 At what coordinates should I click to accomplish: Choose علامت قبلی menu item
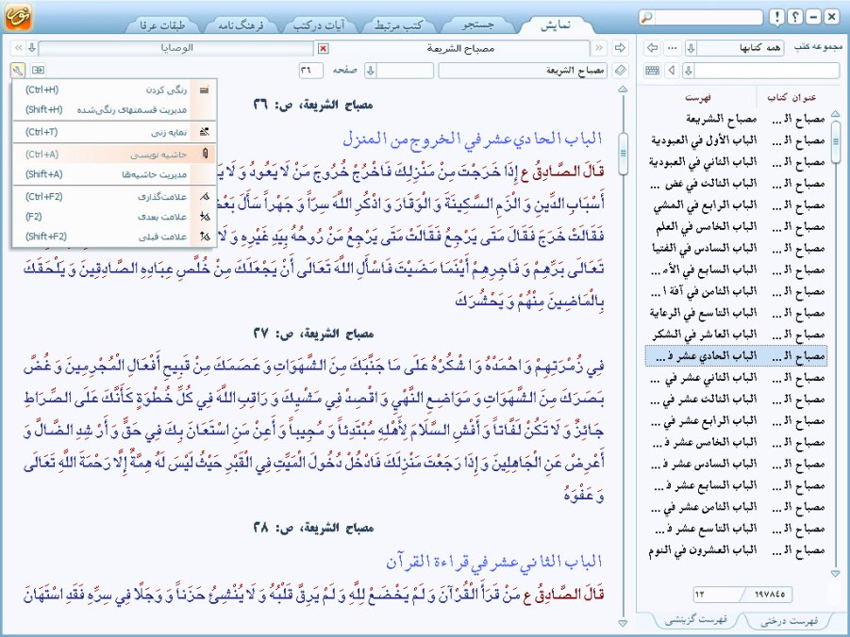(x=114, y=237)
